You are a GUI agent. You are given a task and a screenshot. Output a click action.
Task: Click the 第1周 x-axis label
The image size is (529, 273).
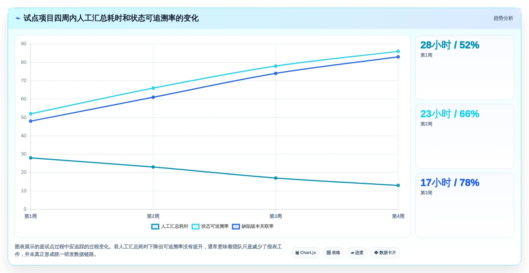pyautogui.click(x=31, y=216)
